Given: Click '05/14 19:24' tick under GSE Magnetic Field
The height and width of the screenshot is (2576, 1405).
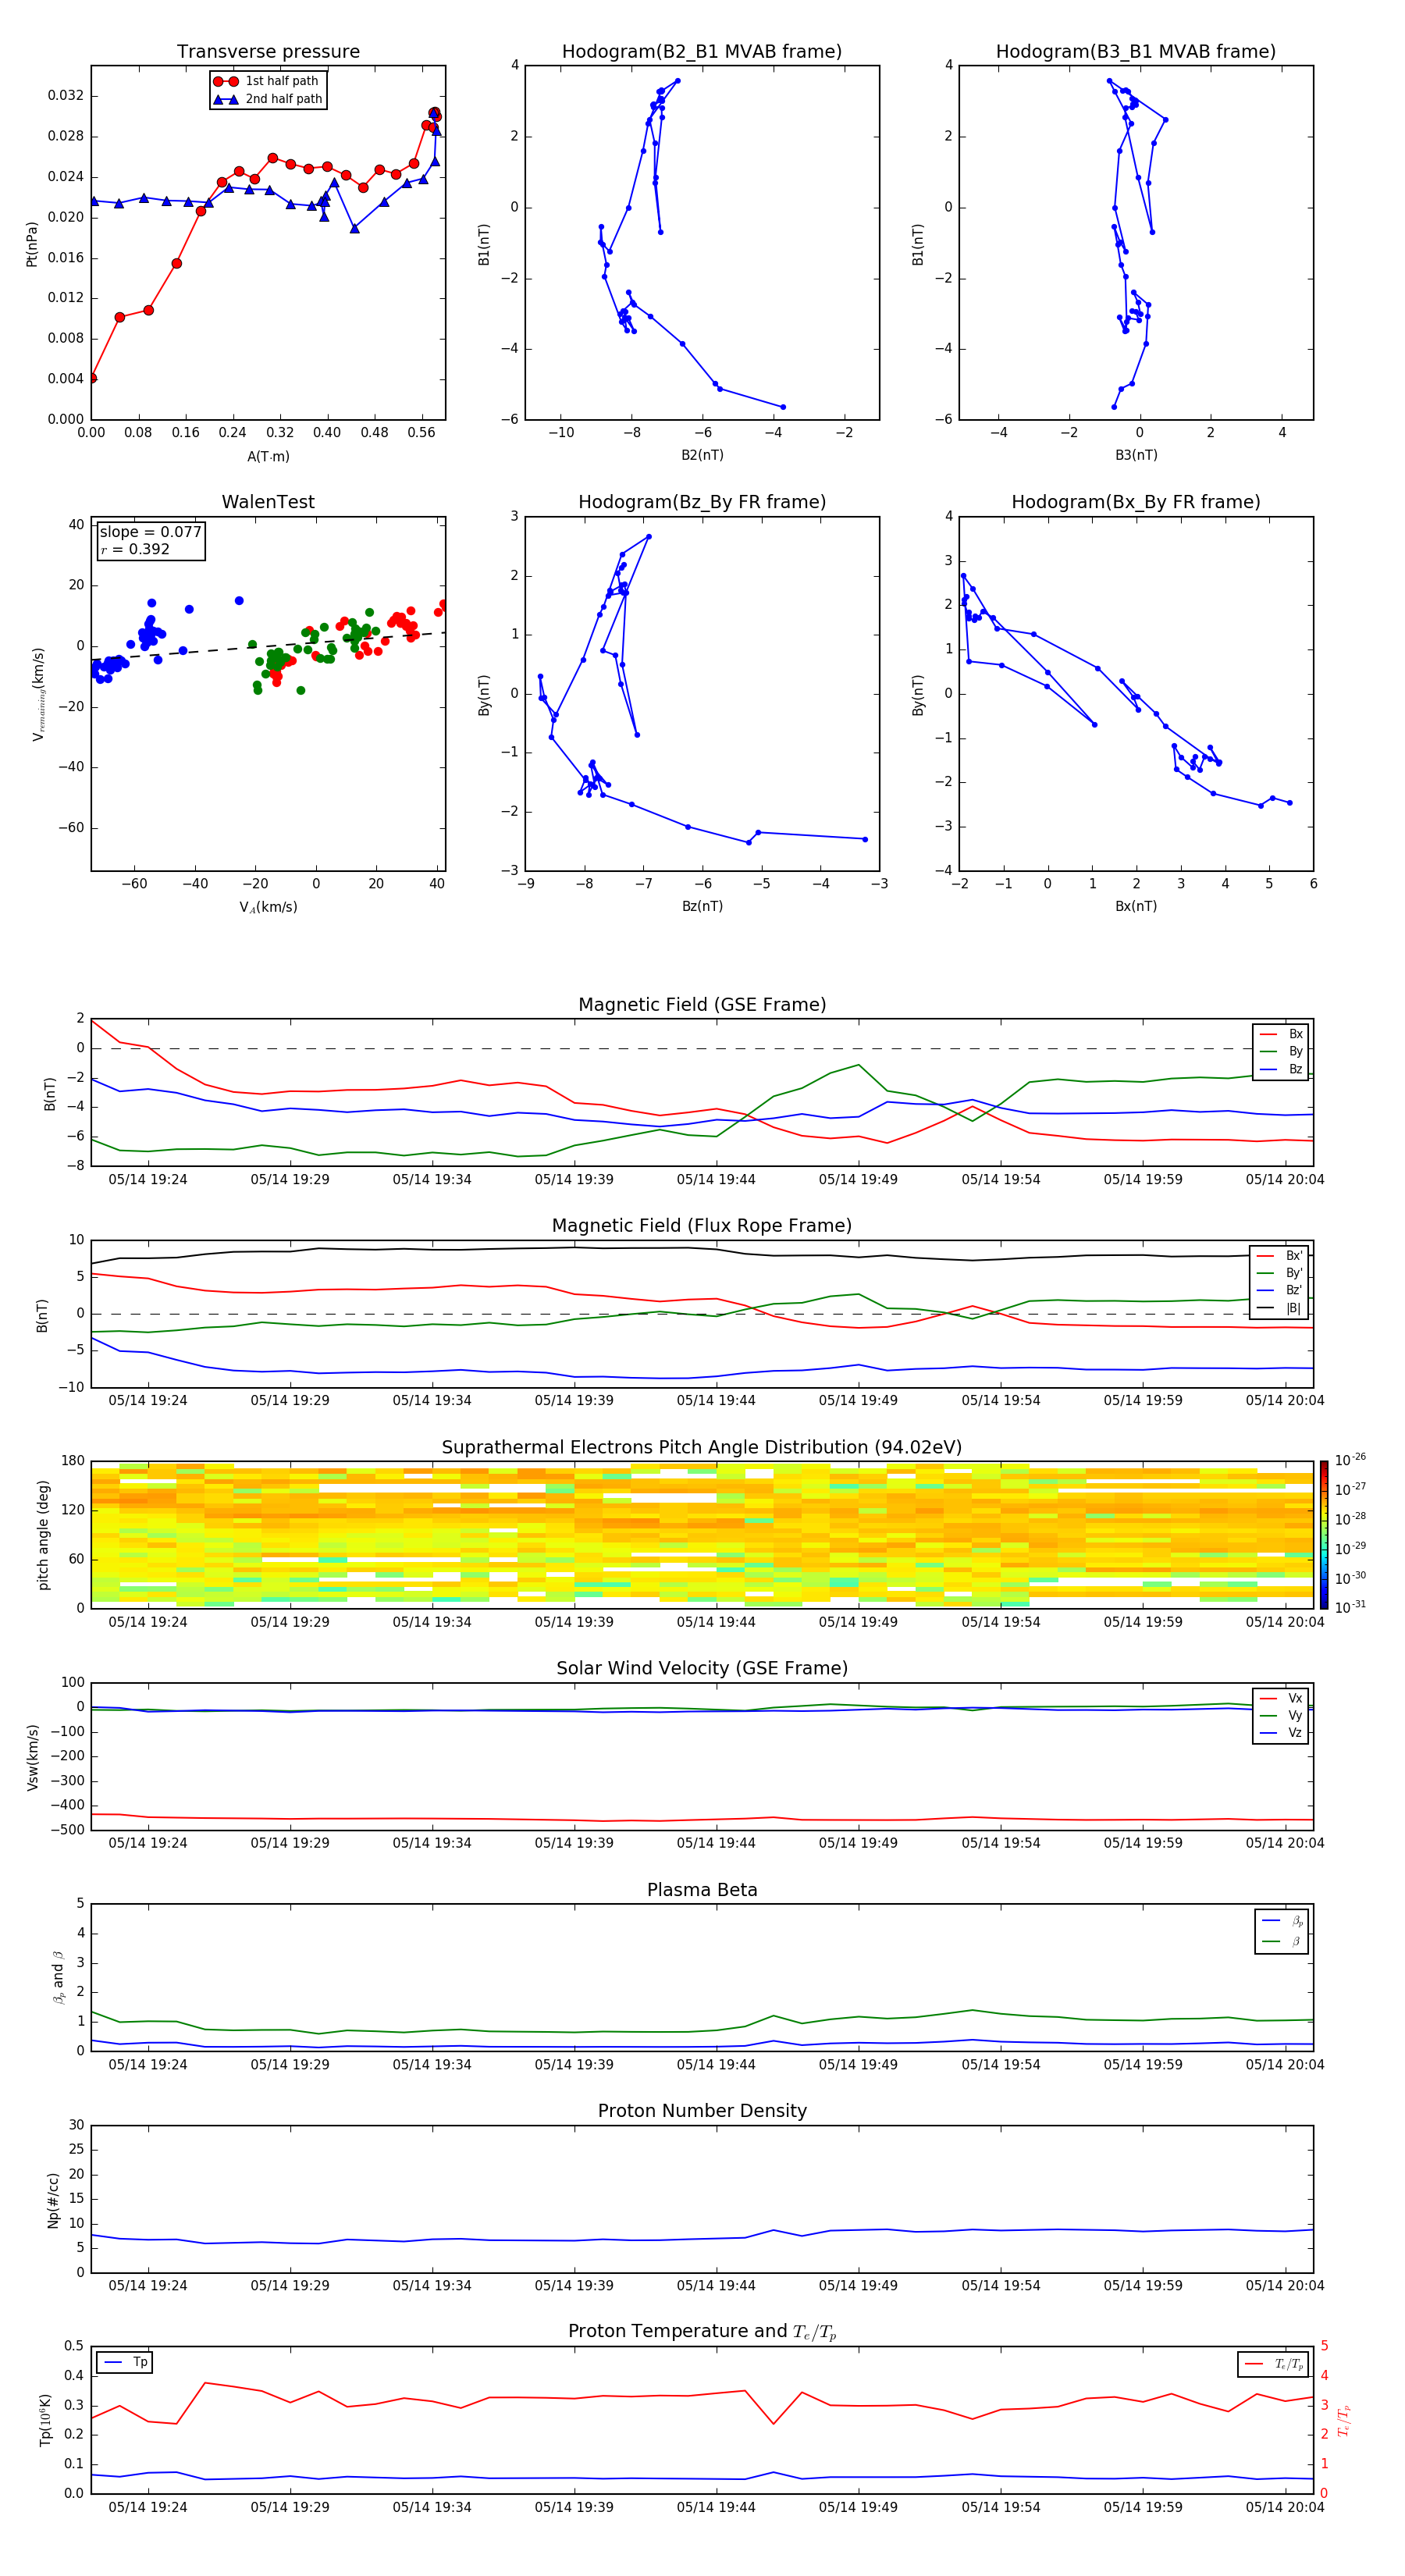Looking at the screenshot, I should [148, 1180].
